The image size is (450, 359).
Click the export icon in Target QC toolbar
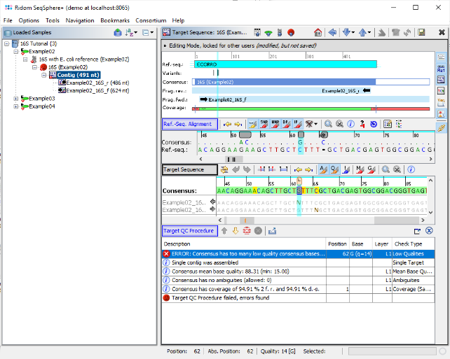point(272,231)
